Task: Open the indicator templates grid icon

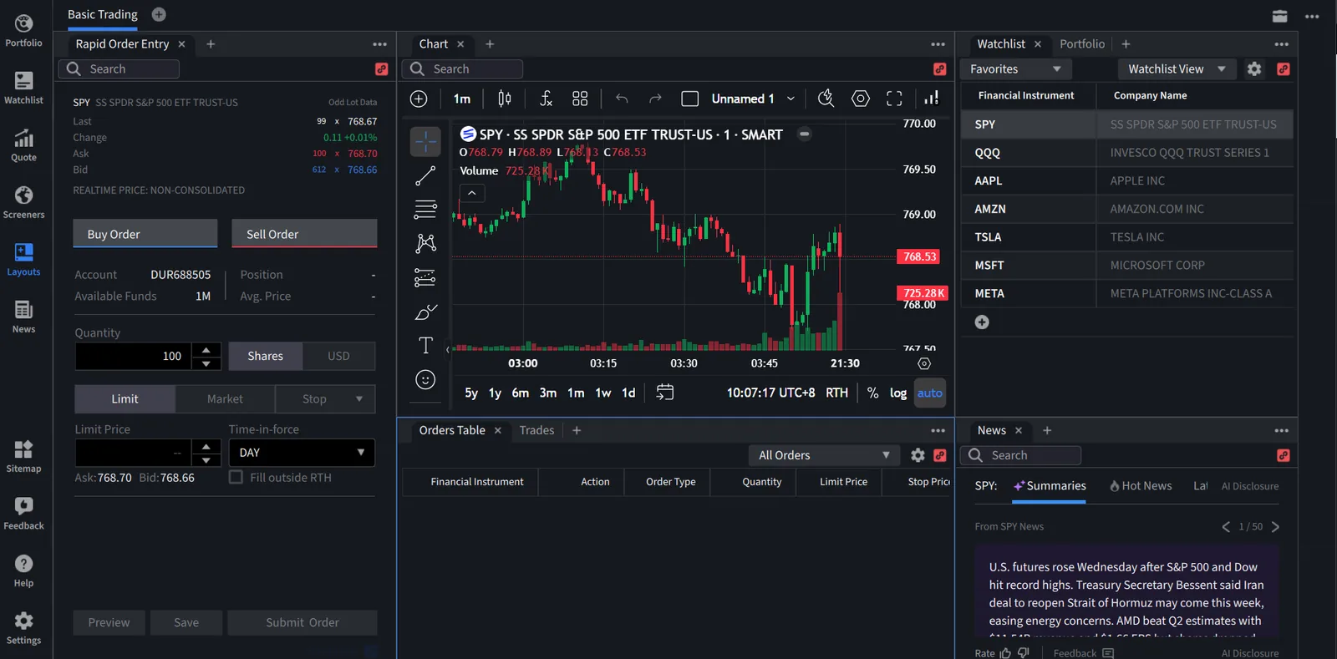Action: coord(580,99)
